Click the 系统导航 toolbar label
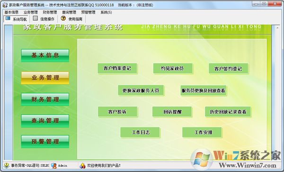The width and height of the screenshot is (284, 172). point(20,19)
